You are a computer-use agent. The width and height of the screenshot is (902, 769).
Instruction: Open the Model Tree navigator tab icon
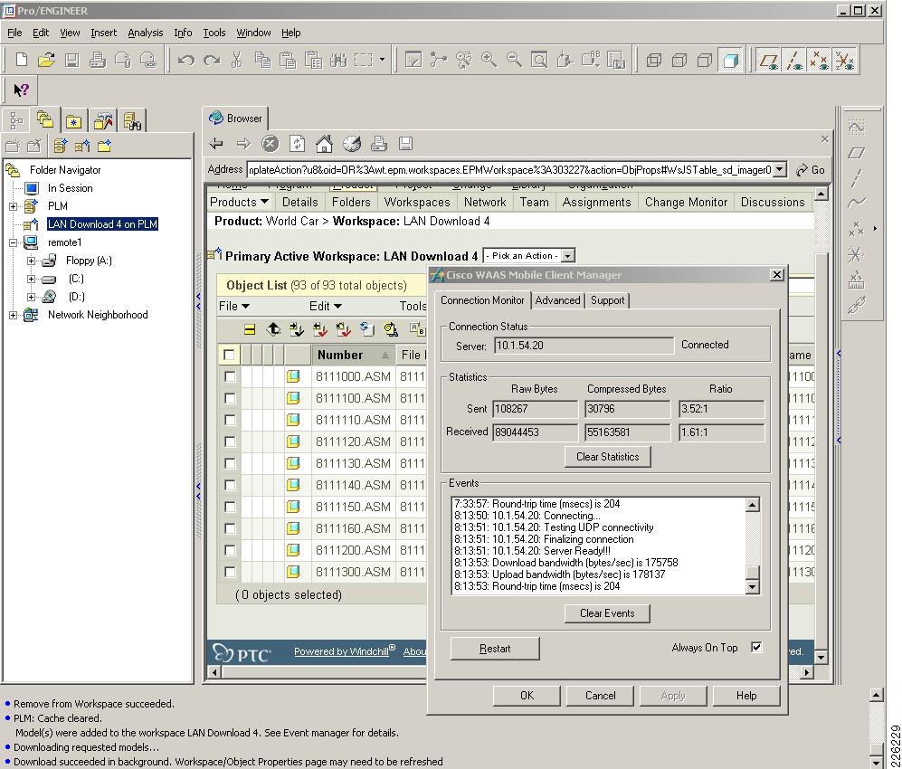[16, 121]
